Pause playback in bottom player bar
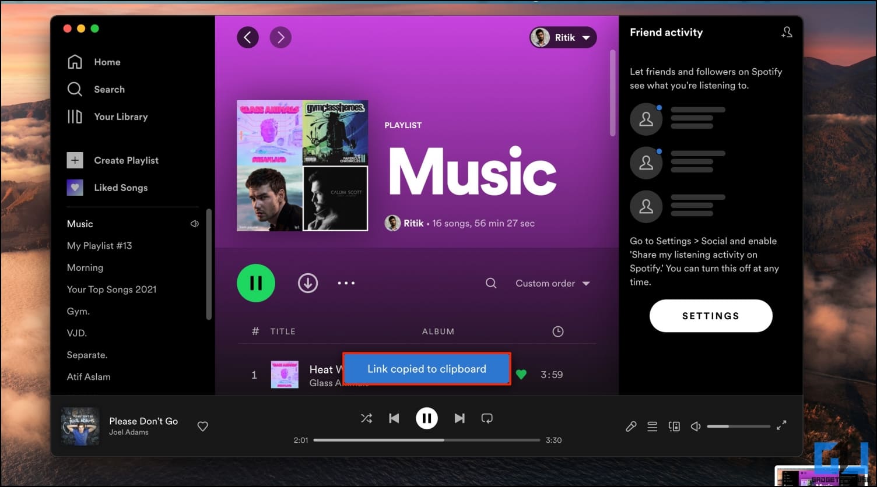 click(427, 418)
